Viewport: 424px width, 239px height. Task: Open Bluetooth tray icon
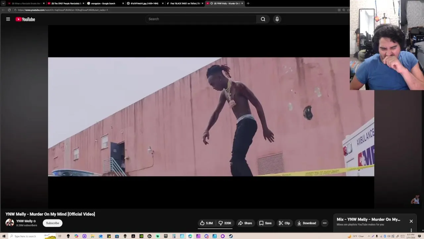click(x=385, y=236)
